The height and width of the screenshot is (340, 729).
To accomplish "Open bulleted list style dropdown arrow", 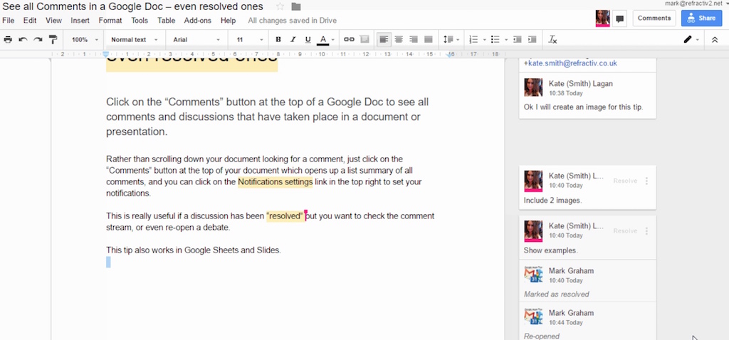I will pyautogui.click(x=506, y=40).
